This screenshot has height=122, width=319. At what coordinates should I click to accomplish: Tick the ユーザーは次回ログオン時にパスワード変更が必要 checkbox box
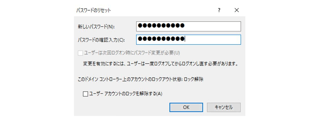pos(80,53)
